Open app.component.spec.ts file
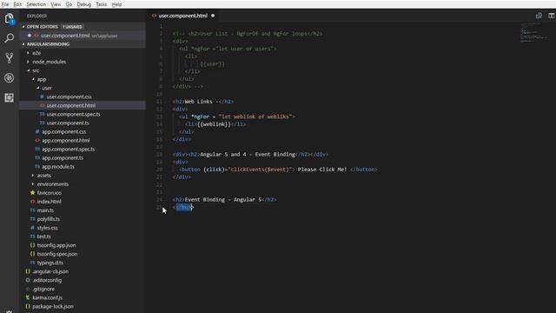 [68, 149]
